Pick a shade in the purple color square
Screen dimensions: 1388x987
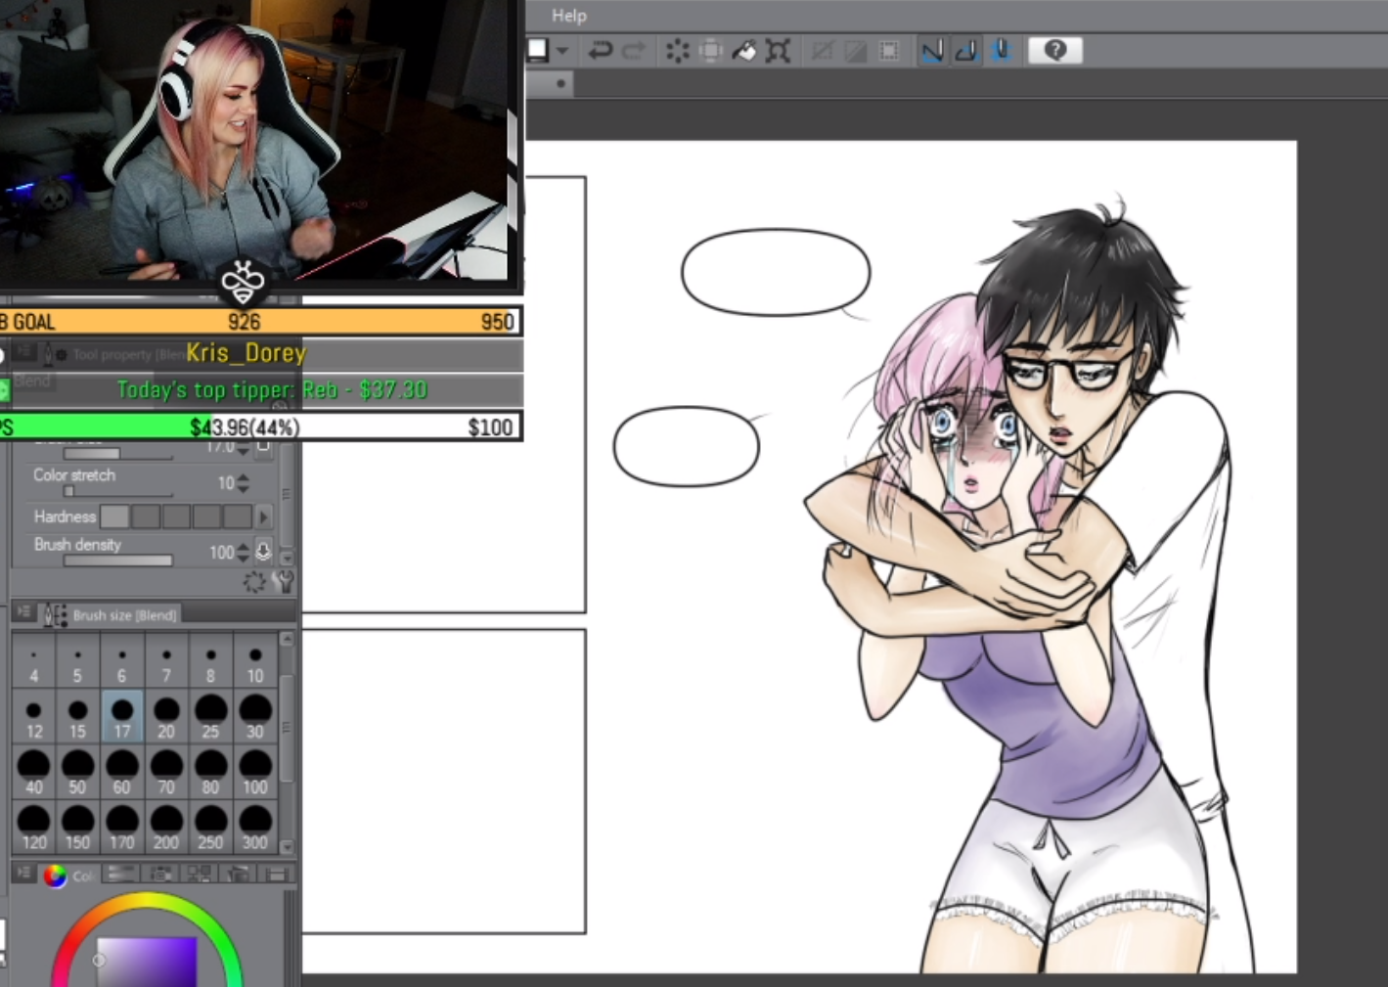click(x=147, y=962)
